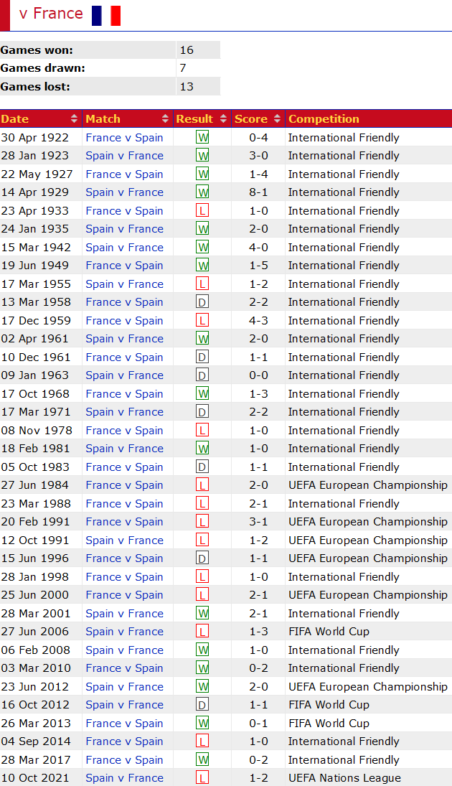Click the L result icon for 27 Jun 1984
This screenshot has height=786, width=452.
[x=202, y=485]
